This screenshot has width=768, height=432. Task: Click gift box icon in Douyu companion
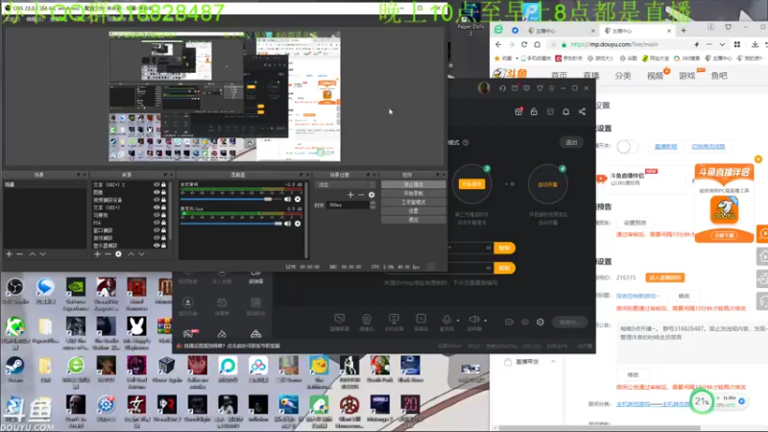(518, 111)
